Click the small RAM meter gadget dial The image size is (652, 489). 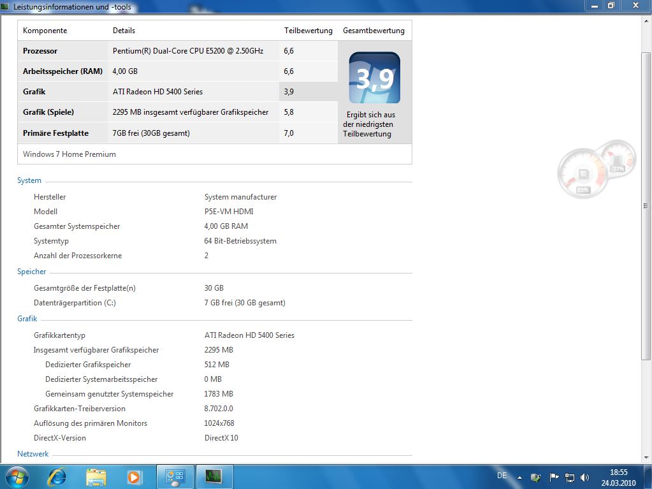click(x=619, y=159)
